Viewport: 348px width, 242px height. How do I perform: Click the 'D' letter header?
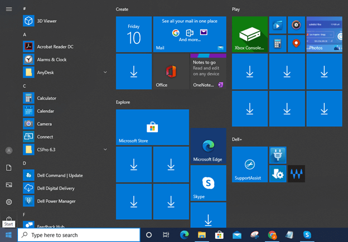(x=25, y=163)
